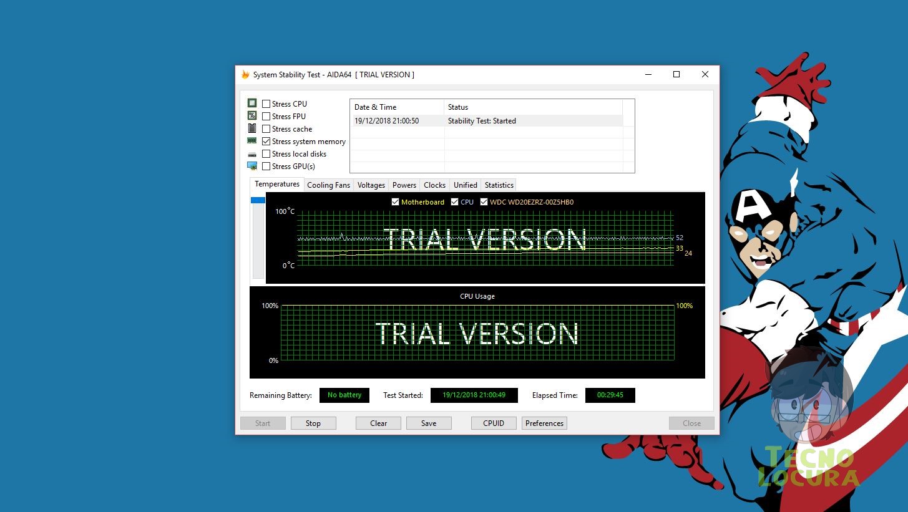Enable the Stress CPU checkbox
The image size is (908, 512).
(266, 104)
